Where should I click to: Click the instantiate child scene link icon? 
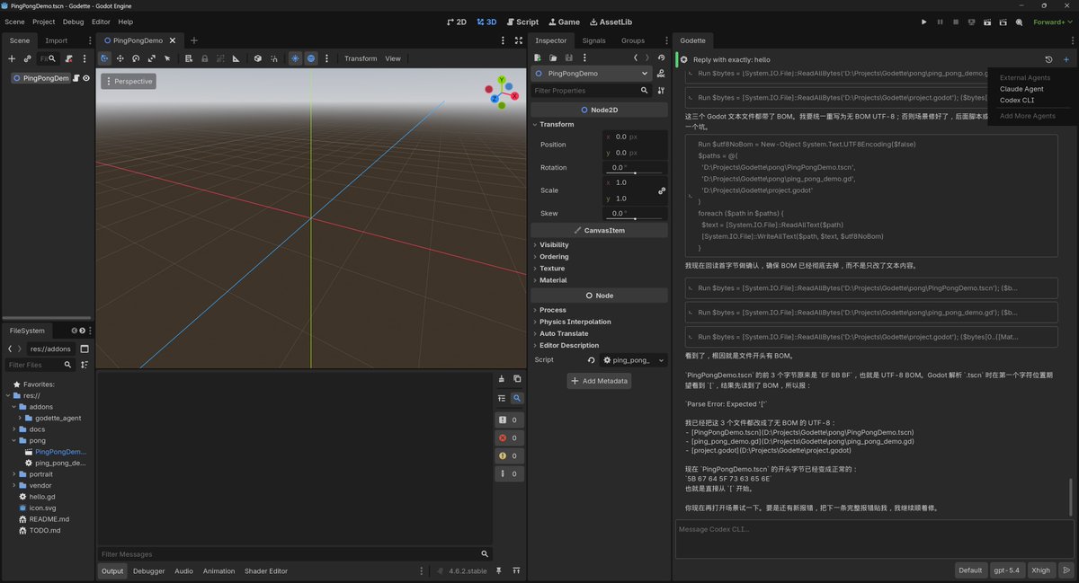[28, 58]
